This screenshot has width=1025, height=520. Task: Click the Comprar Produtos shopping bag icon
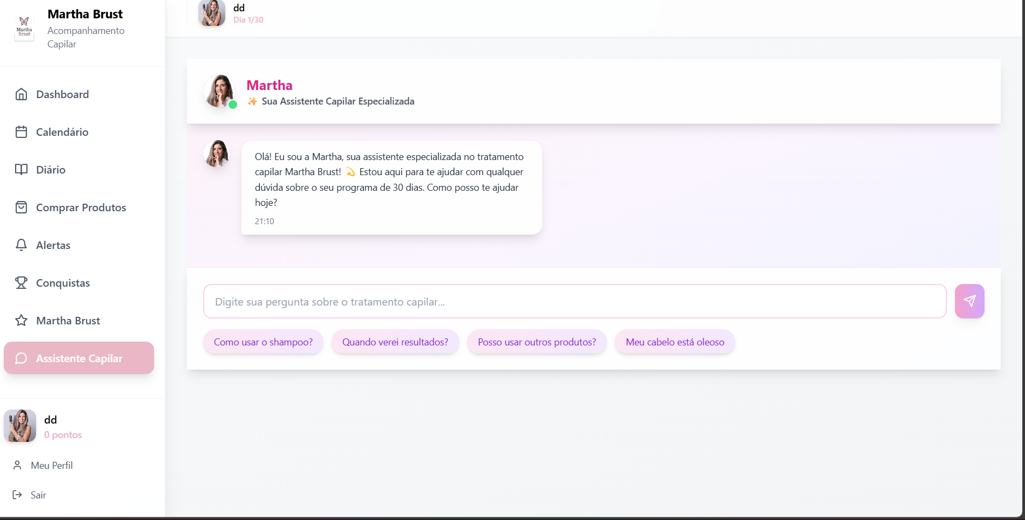21,207
